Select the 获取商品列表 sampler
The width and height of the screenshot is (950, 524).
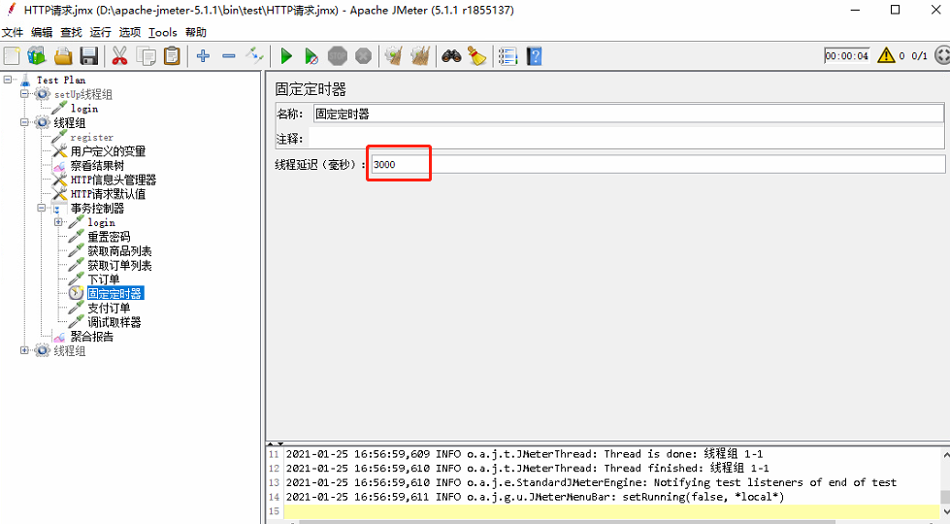point(119,250)
